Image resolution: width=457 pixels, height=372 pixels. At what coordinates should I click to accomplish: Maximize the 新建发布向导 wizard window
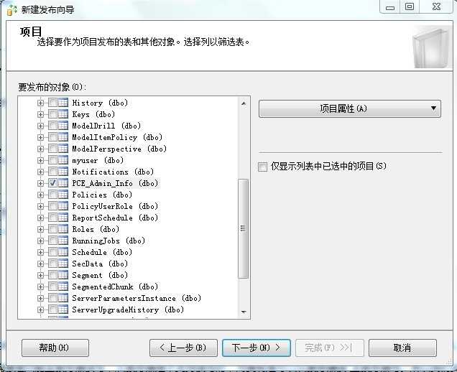[410, 6]
